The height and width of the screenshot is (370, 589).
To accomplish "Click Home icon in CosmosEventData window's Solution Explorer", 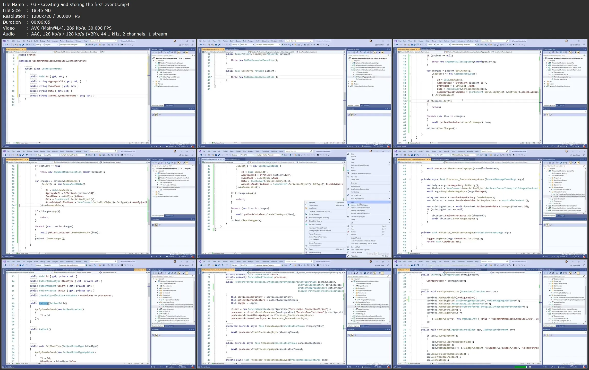I will pyautogui.click(x=159, y=52).
